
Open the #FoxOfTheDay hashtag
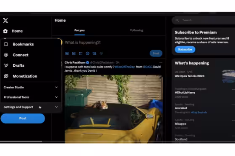pyautogui.click(x=125, y=67)
